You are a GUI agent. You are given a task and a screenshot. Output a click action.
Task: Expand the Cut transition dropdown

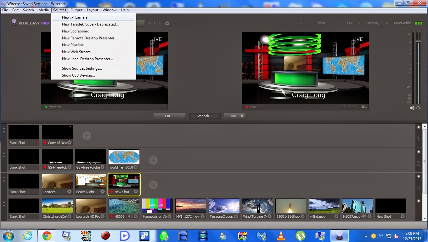pyautogui.click(x=183, y=116)
